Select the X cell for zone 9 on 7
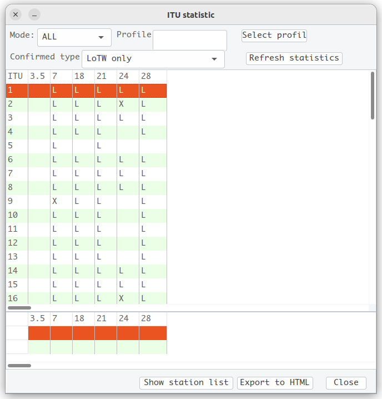 coord(61,202)
